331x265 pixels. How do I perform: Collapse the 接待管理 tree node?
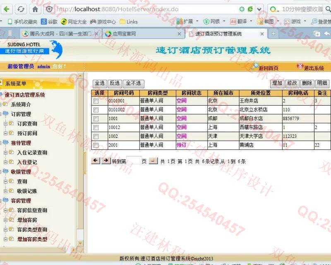pos(1,143)
